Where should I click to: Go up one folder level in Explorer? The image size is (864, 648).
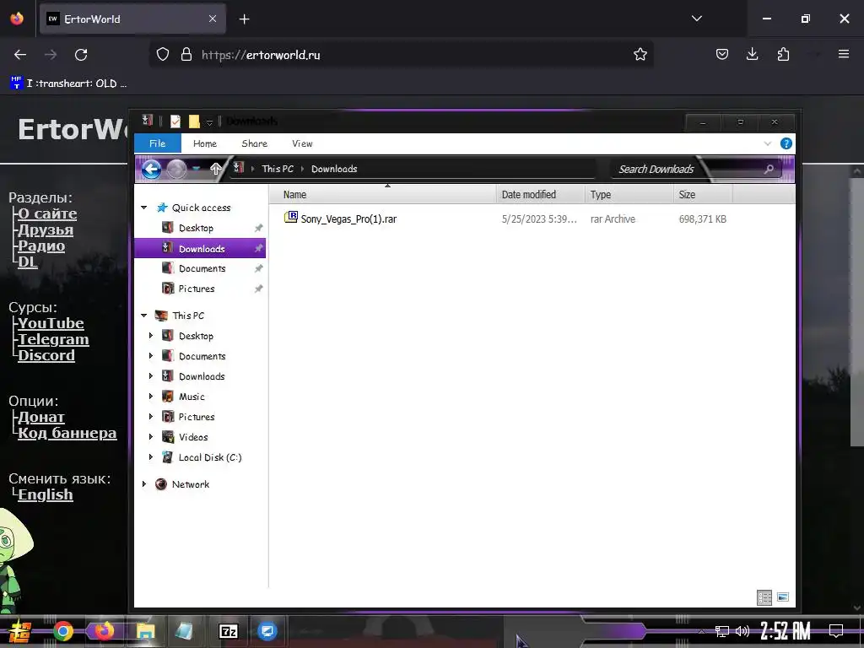pos(216,169)
